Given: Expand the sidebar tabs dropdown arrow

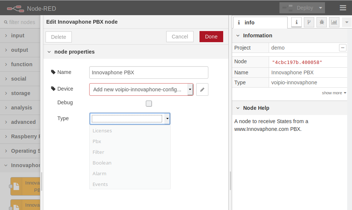Looking at the screenshot, I should click(x=347, y=22).
